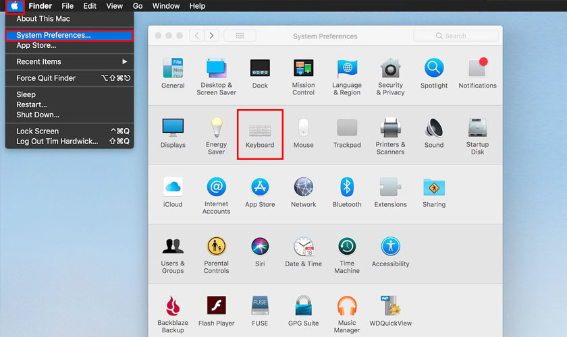The image size is (567, 337).
Task: Open Date & Time preferences
Action: 303,251
